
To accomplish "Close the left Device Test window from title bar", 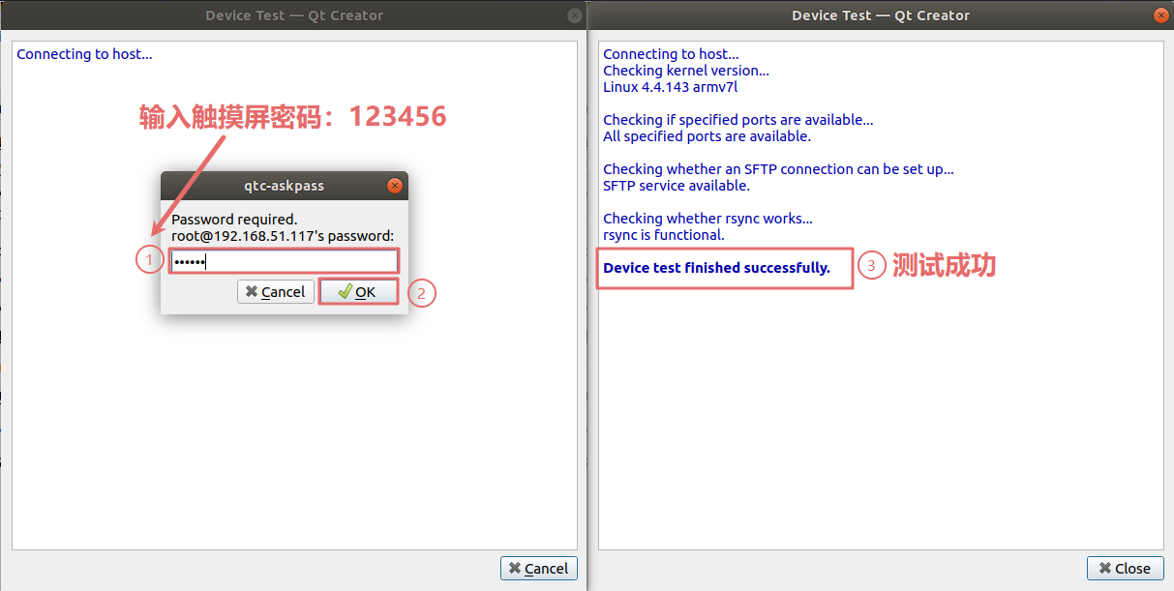I will click(575, 15).
